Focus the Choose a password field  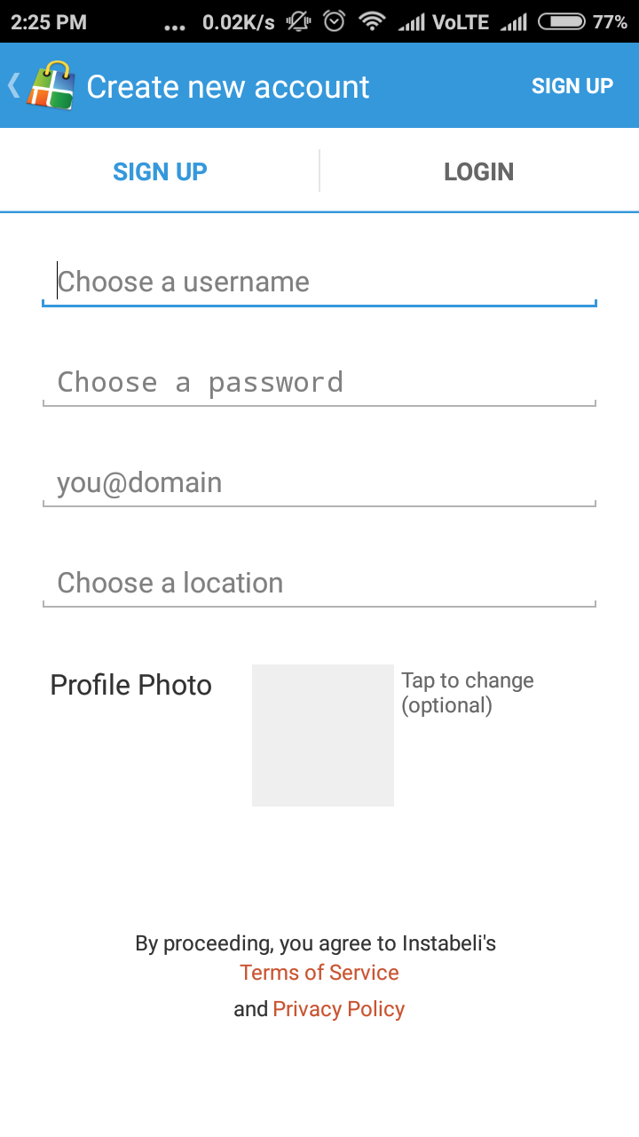coord(319,383)
